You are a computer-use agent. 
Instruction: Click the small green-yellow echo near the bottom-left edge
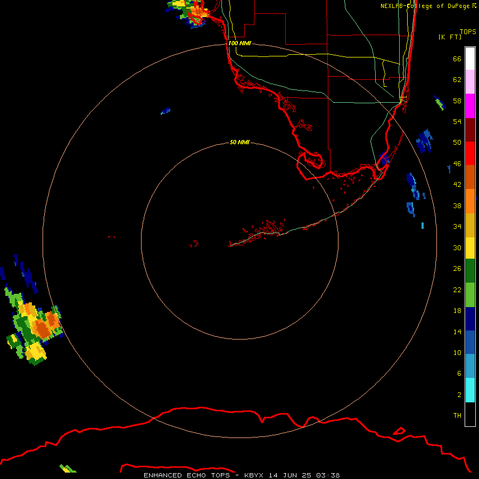[68, 468]
